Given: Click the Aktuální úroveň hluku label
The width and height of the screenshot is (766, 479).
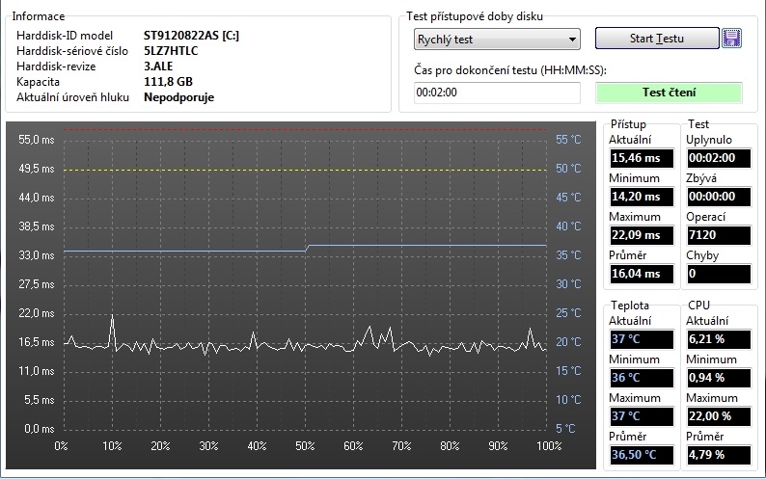Looking at the screenshot, I should click(72, 97).
